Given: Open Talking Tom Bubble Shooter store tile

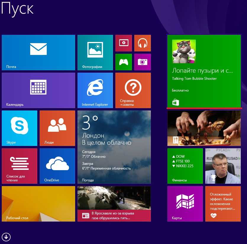Looking at the screenshot, I should 204,71.
